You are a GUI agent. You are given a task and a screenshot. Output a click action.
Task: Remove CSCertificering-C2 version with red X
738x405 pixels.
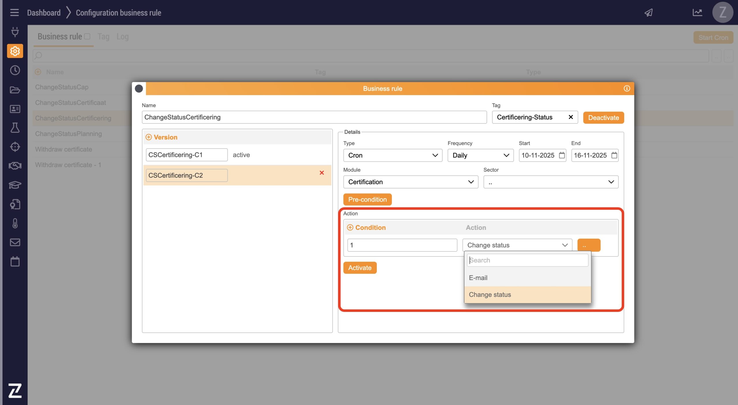pos(322,173)
